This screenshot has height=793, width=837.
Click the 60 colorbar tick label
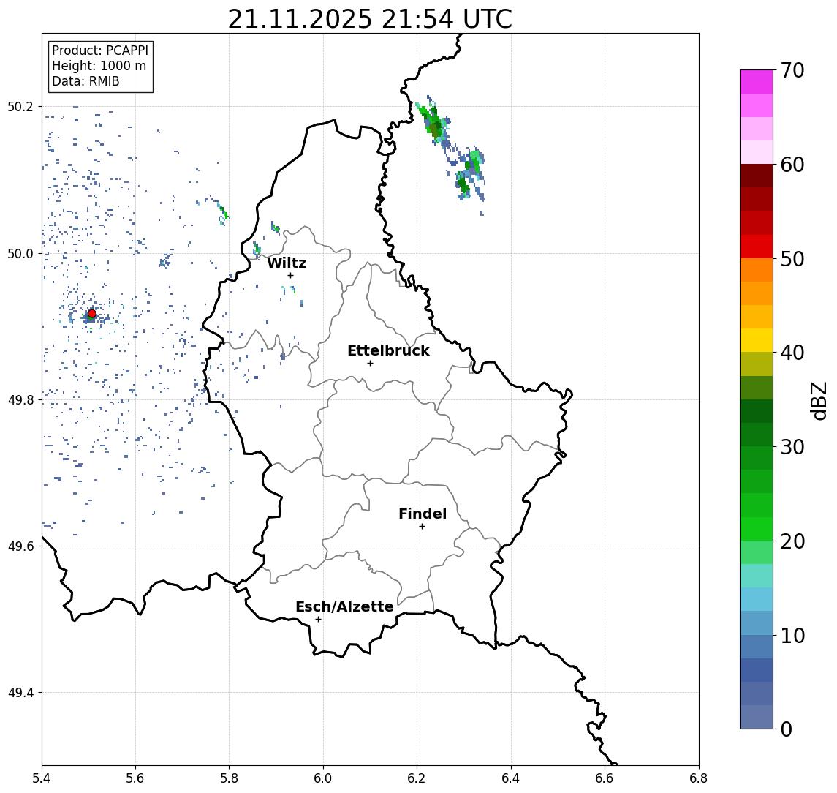[x=792, y=165]
